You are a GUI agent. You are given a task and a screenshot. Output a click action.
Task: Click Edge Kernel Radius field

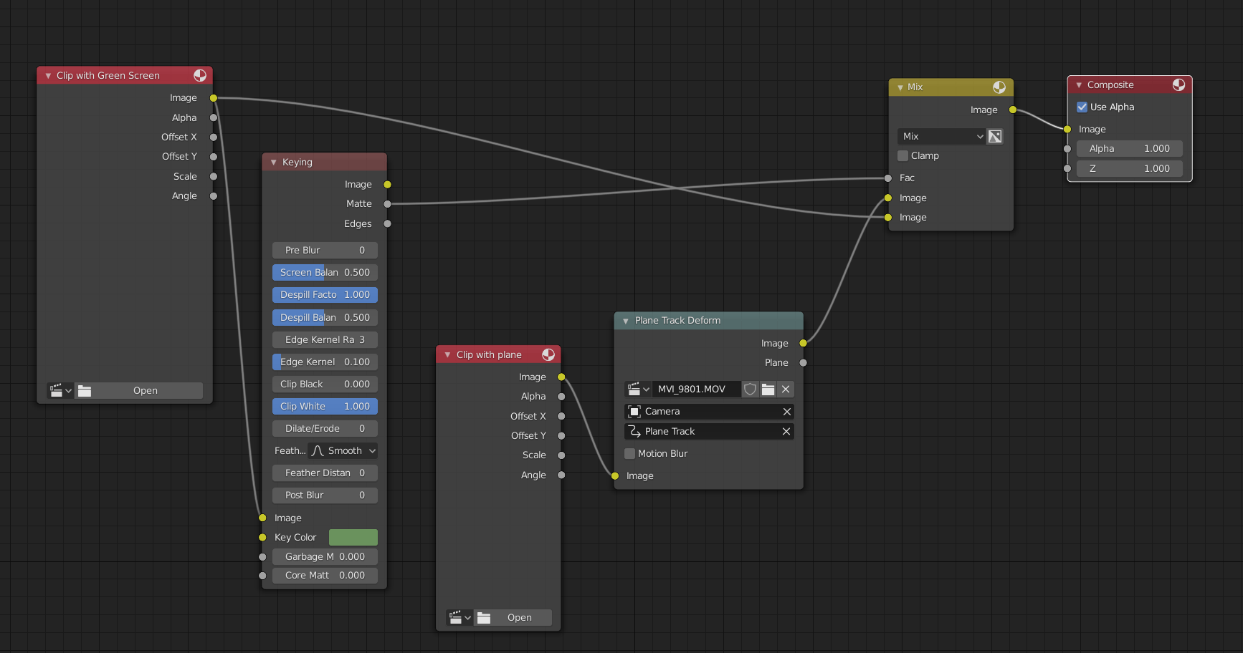pos(325,340)
